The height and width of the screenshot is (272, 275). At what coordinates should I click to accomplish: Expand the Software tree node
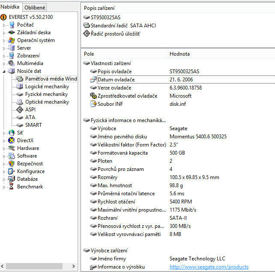point(4,156)
